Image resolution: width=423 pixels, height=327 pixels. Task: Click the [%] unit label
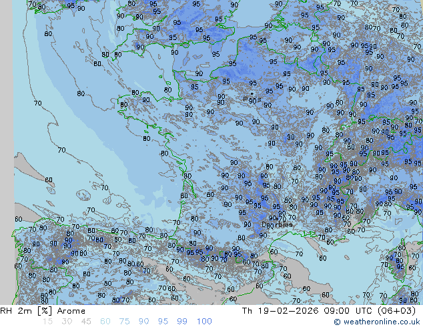[x=39, y=311]
